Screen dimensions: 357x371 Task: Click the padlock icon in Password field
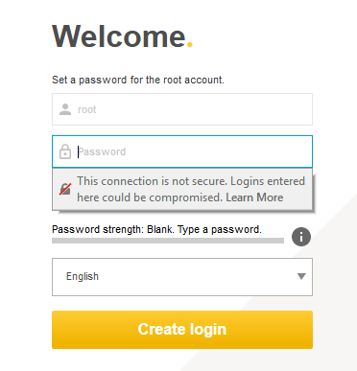pyautogui.click(x=65, y=151)
